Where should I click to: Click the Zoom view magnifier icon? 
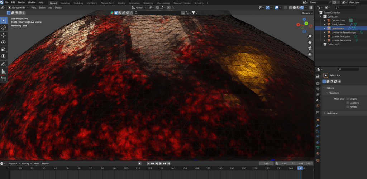point(310,36)
